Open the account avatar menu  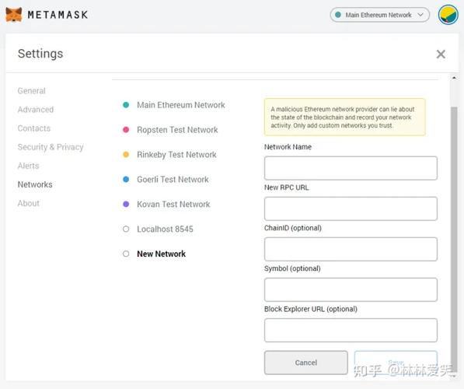pos(448,15)
